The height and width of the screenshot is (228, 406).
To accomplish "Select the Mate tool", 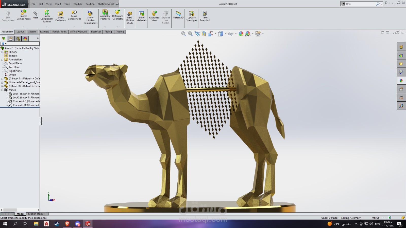I will 36,15.
